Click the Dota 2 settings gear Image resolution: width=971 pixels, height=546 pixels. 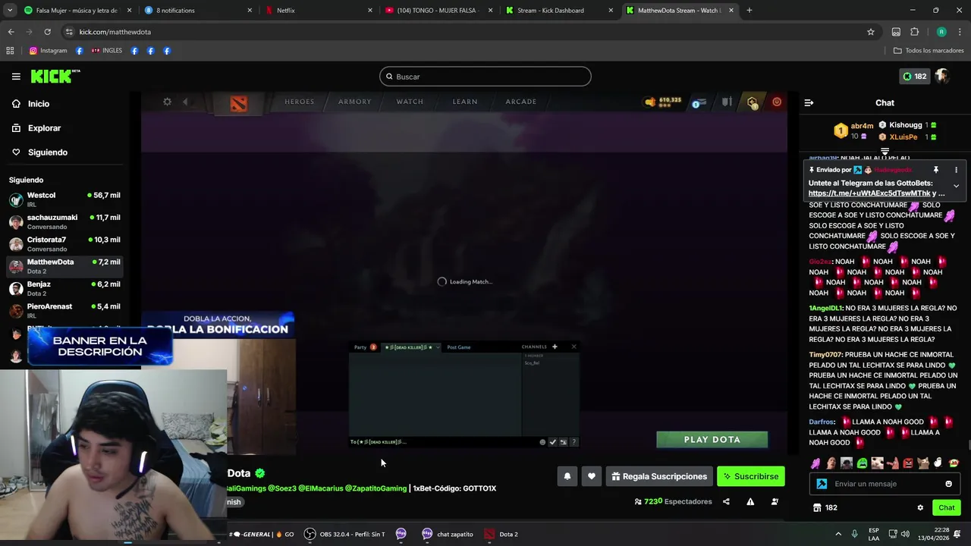click(x=167, y=102)
